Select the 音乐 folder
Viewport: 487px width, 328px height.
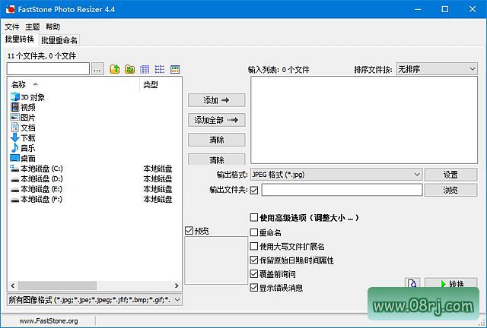coord(24,148)
